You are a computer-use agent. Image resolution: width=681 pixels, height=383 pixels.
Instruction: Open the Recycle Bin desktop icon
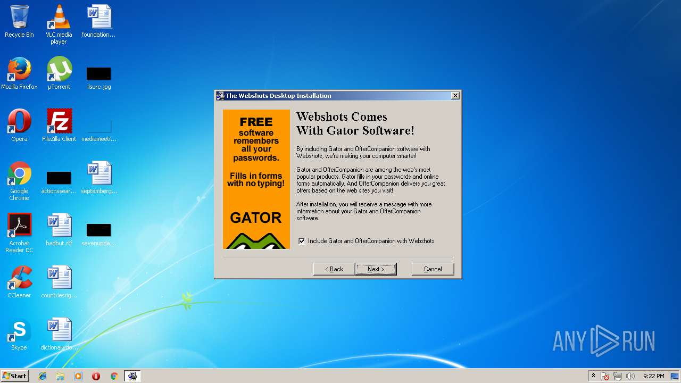[x=19, y=21]
